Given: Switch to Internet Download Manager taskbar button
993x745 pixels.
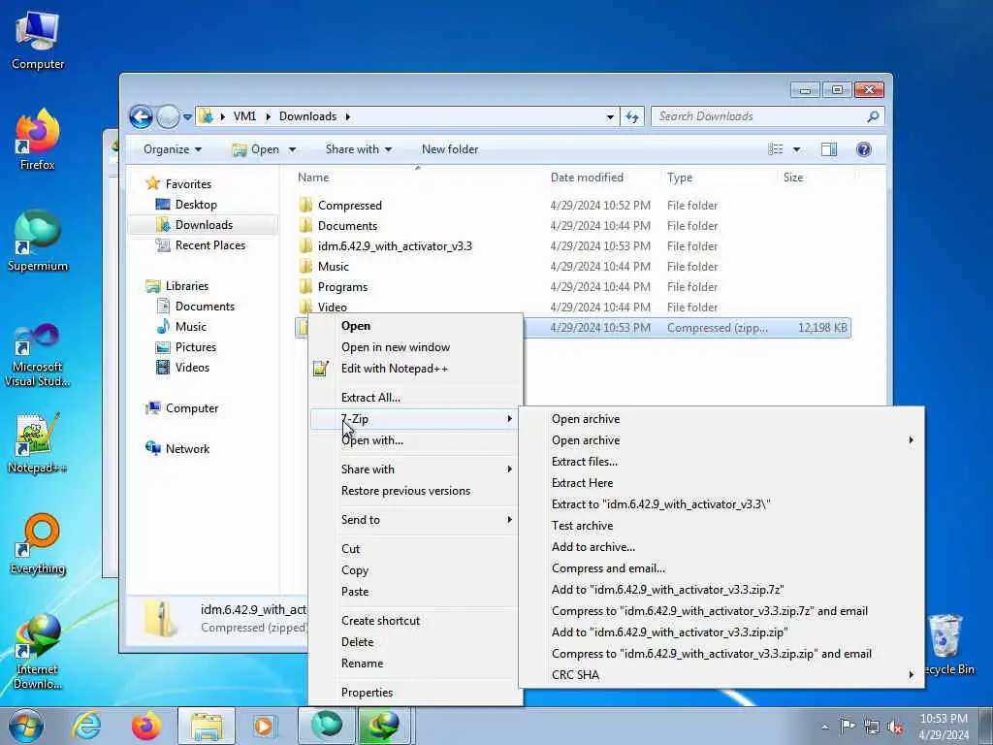Looking at the screenshot, I should coord(384,726).
